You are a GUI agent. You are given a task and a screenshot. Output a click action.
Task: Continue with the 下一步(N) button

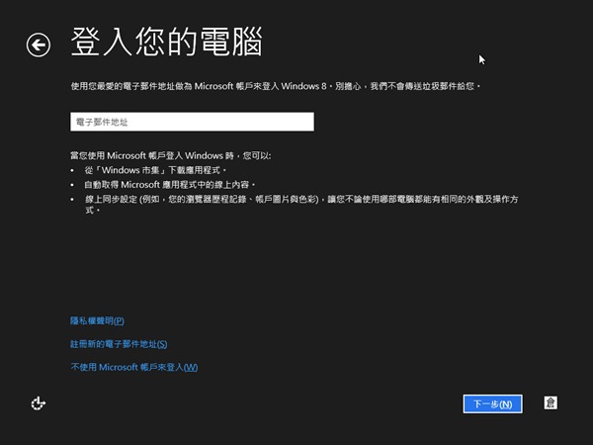click(x=493, y=404)
